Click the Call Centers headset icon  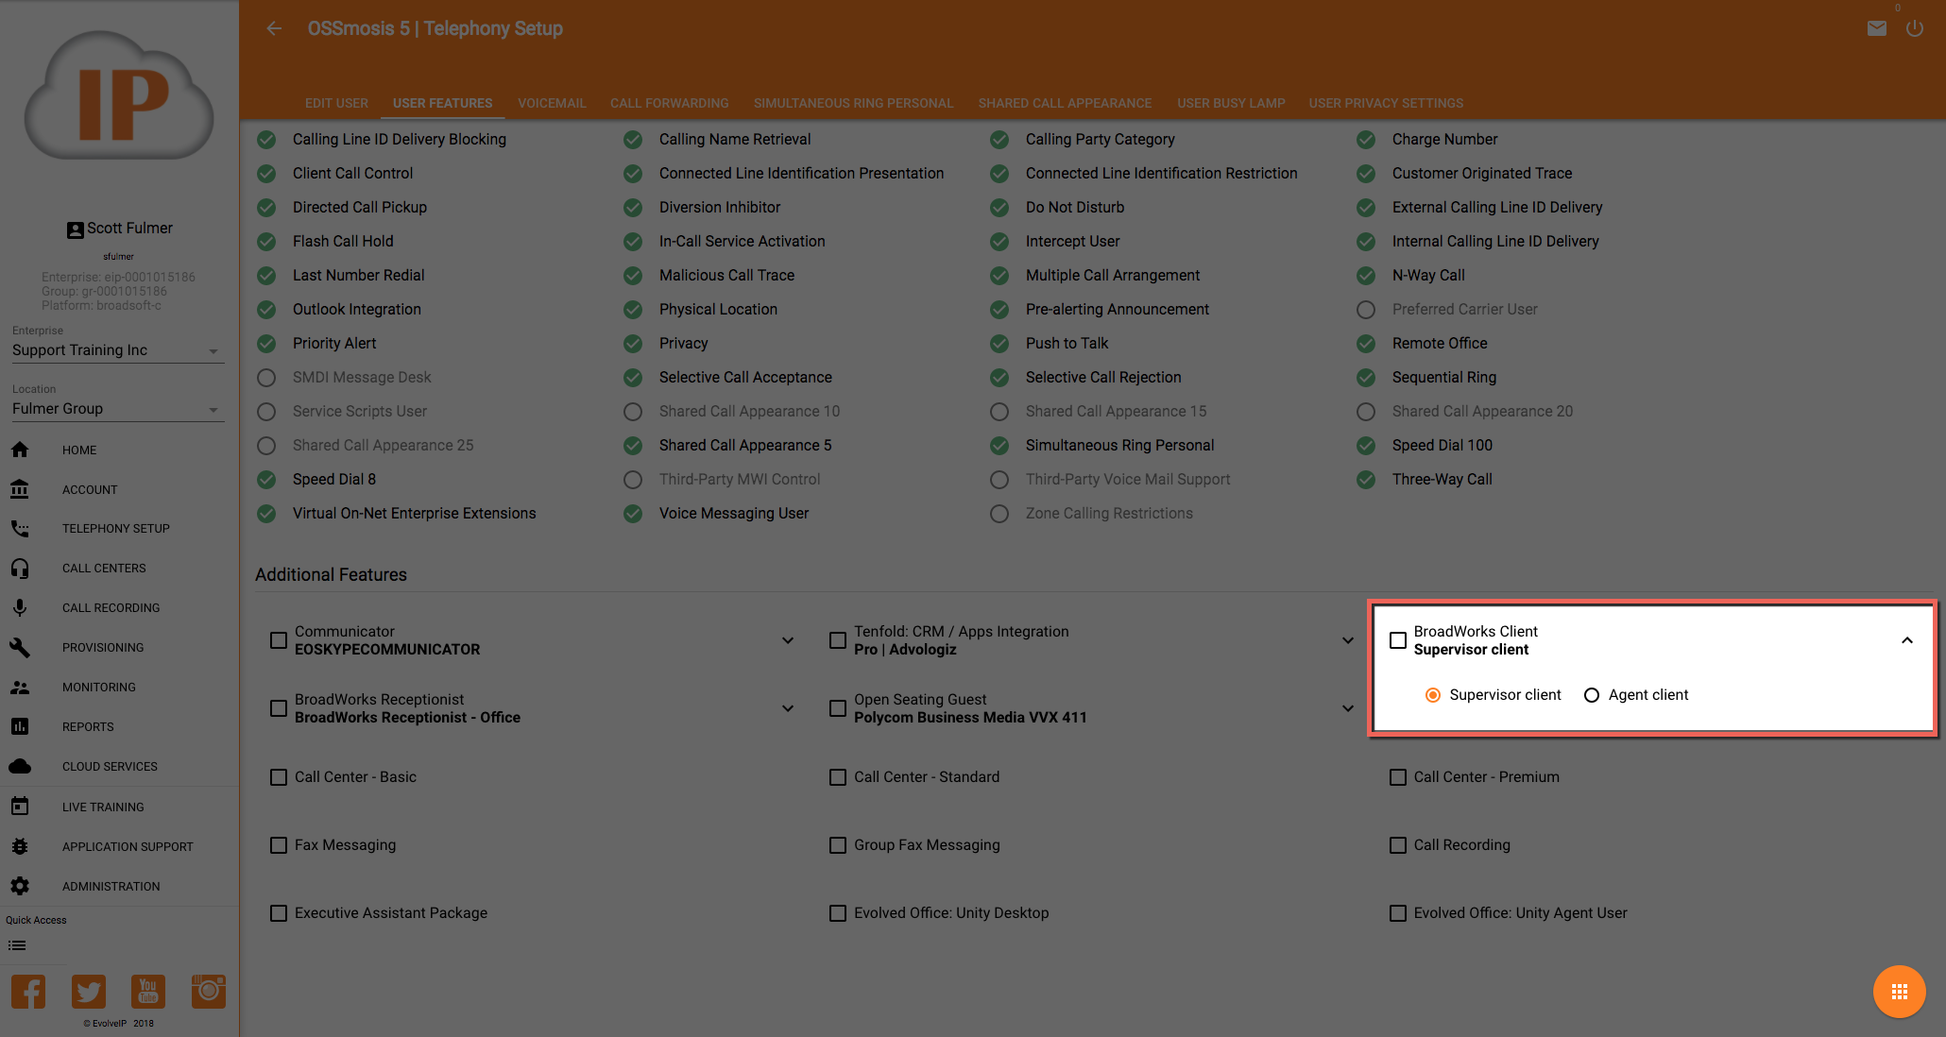click(20, 569)
